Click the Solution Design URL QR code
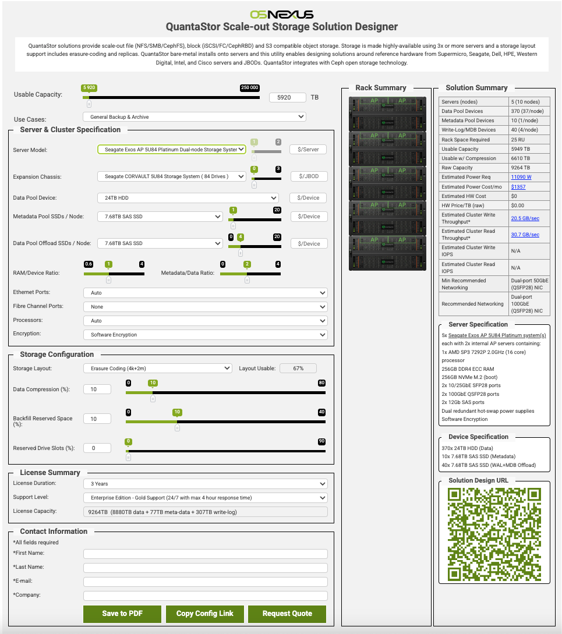Image resolution: width=562 pixels, height=634 pixels. coord(494,534)
